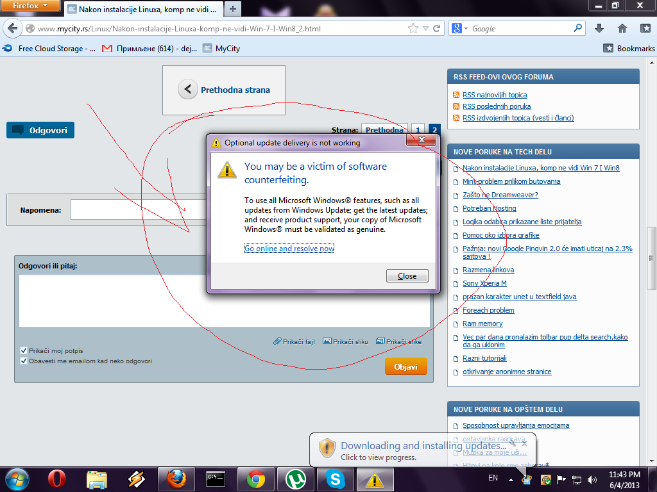Switch to the warning dialog taskbar icon
Viewport: 657px width, 492px height.
pos(375,479)
